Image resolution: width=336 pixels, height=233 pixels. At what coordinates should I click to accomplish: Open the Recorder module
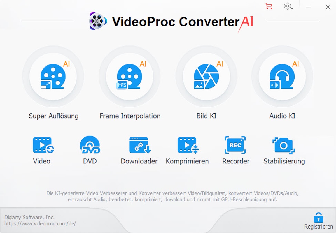click(235, 145)
